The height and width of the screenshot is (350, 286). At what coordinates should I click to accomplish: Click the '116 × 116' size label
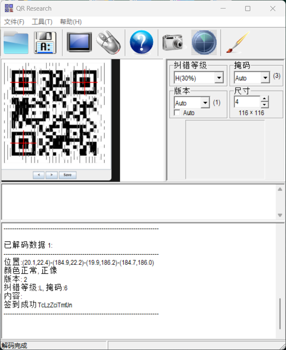pos(251,113)
